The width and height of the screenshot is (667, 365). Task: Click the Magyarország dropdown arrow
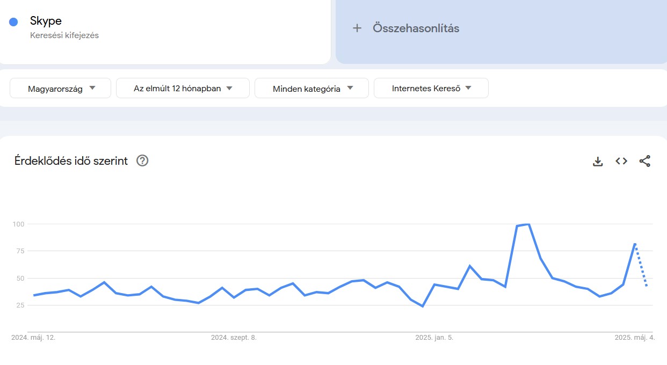tap(92, 88)
